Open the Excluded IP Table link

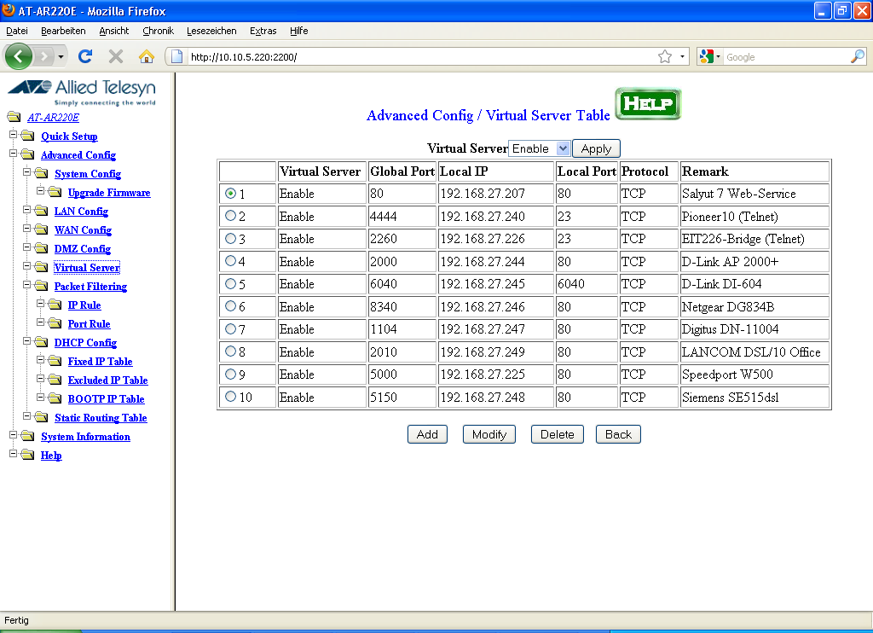coord(108,380)
